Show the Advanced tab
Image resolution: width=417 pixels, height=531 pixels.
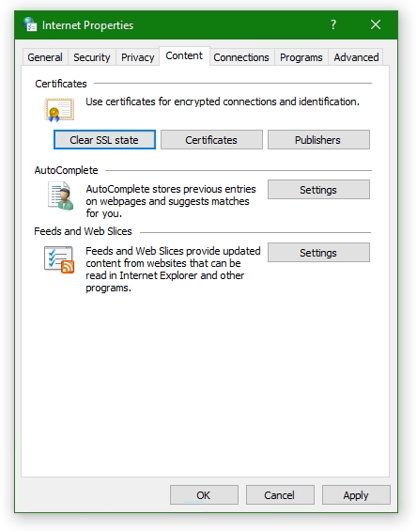(356, 57)
